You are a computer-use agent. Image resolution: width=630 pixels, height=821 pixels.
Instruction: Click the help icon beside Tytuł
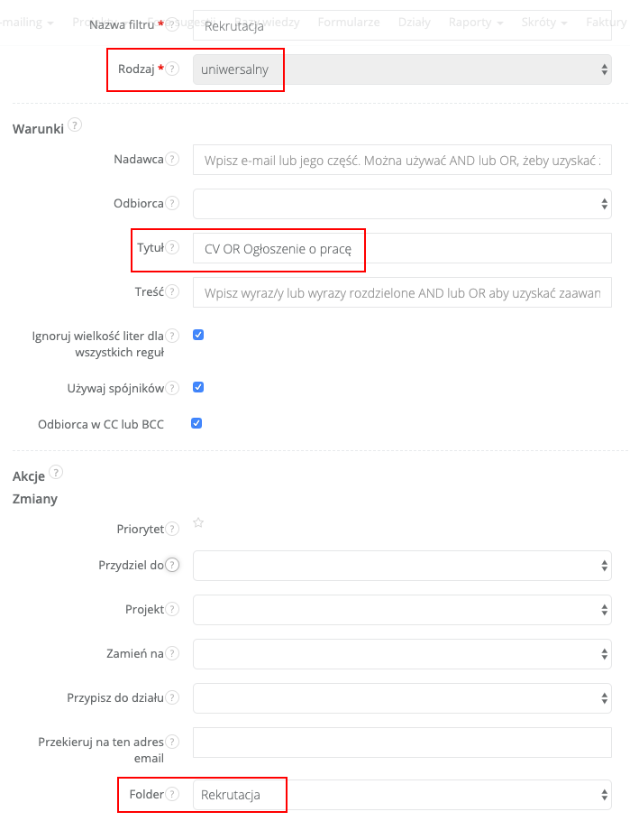pyautogui.click(x=172, y=247)
